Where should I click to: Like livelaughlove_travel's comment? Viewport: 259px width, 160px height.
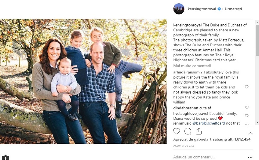pos(247,116)
